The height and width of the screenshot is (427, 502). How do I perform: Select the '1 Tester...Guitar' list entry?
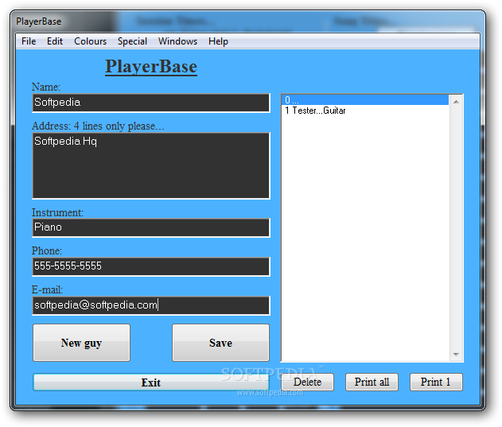(x=365, y=111)
